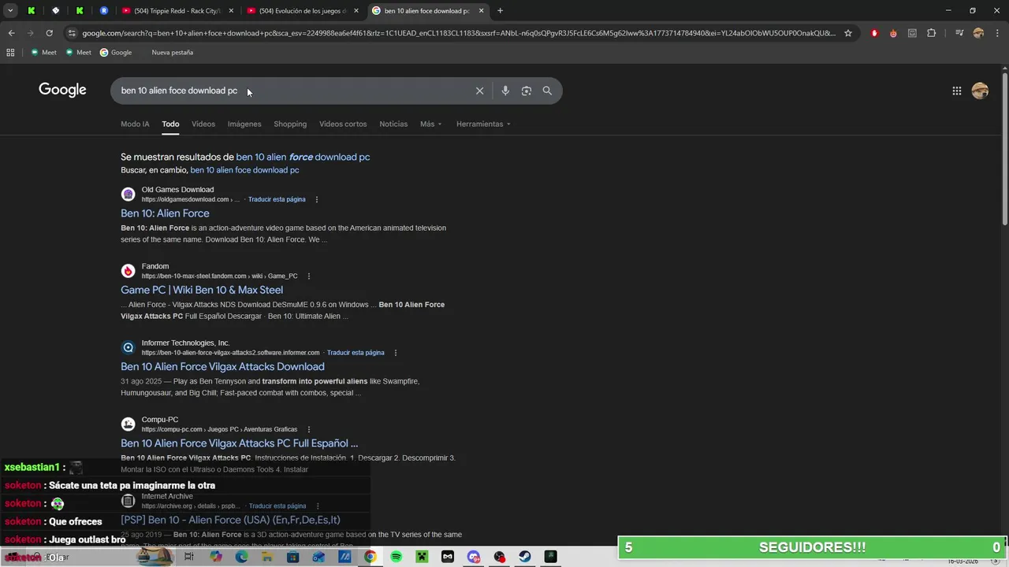Switch to the Modo IA tab
Screen dimensions: 1009x567
coord(135,124)
